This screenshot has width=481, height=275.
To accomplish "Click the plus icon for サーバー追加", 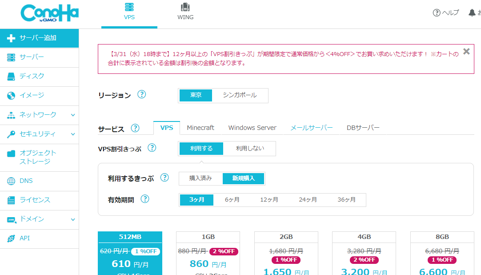I will (x=11, y=38).
